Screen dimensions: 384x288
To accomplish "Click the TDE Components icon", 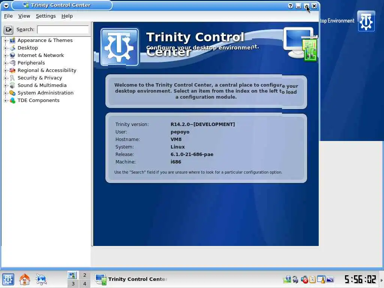I will tap(12, 100).
